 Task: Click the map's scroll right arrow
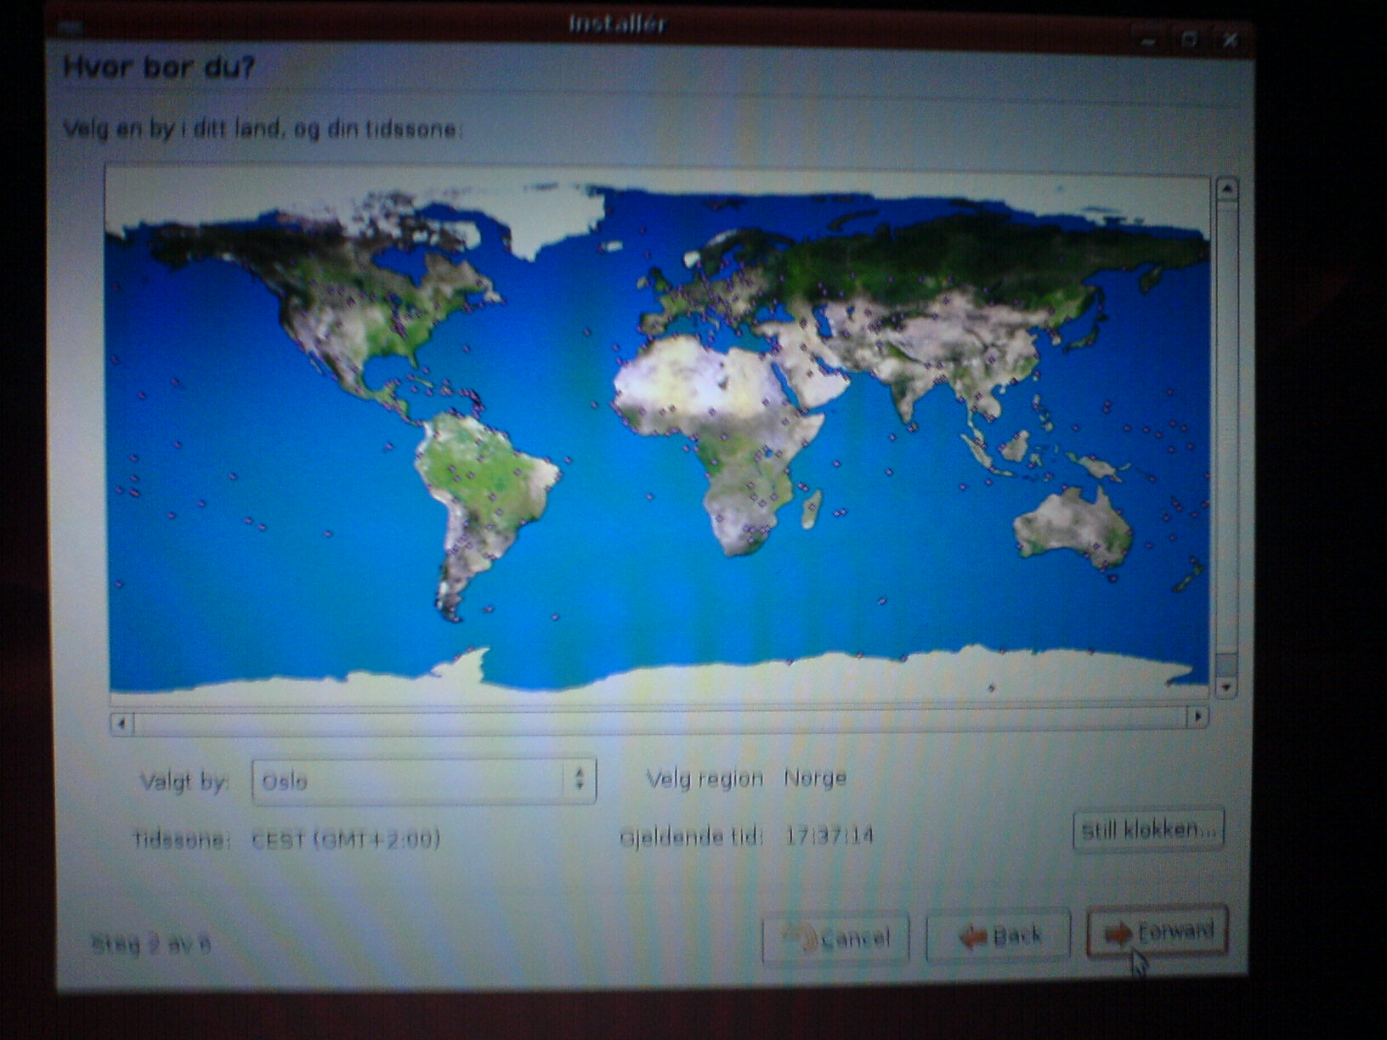[1197, 717]
